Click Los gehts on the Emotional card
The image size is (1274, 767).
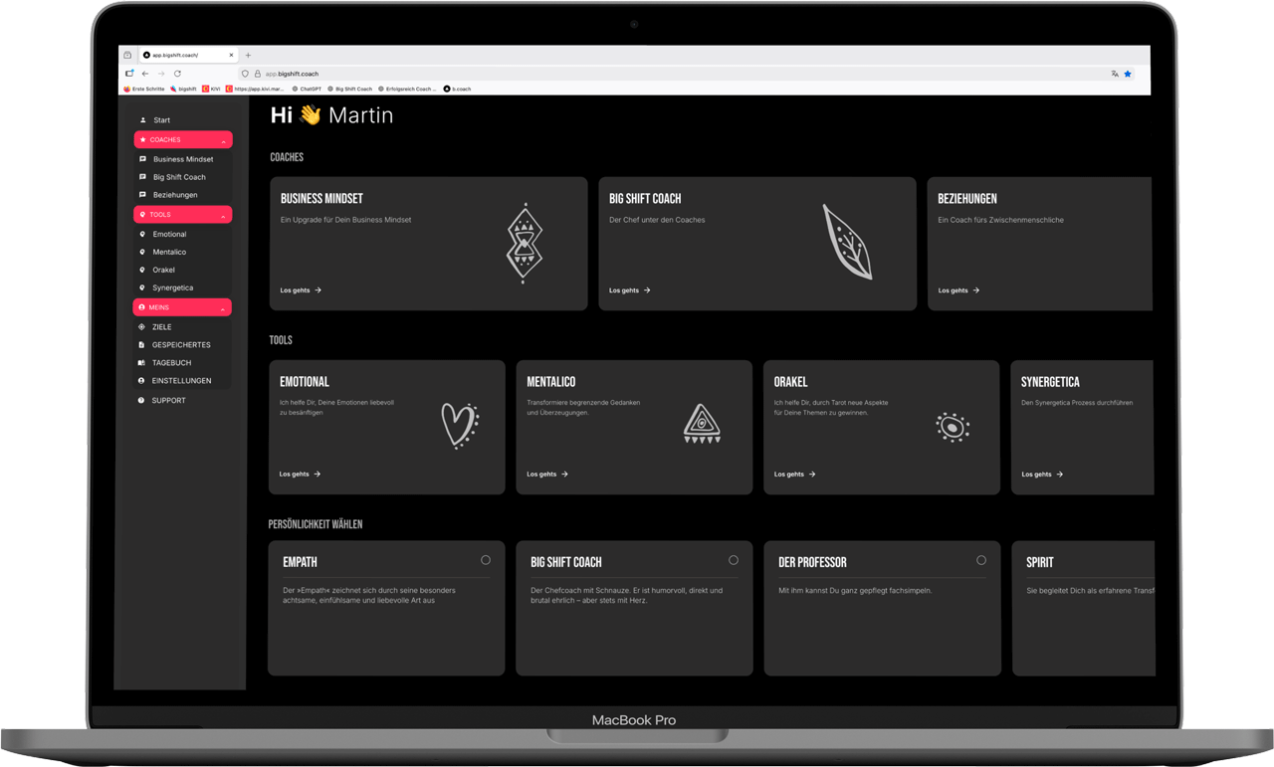coord(300,475)
